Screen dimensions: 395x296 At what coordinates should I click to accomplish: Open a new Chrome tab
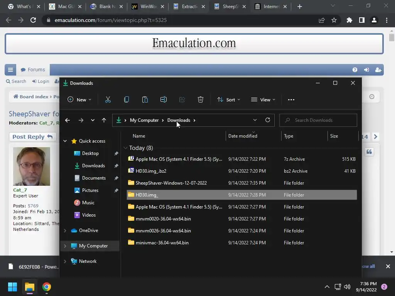299,7
